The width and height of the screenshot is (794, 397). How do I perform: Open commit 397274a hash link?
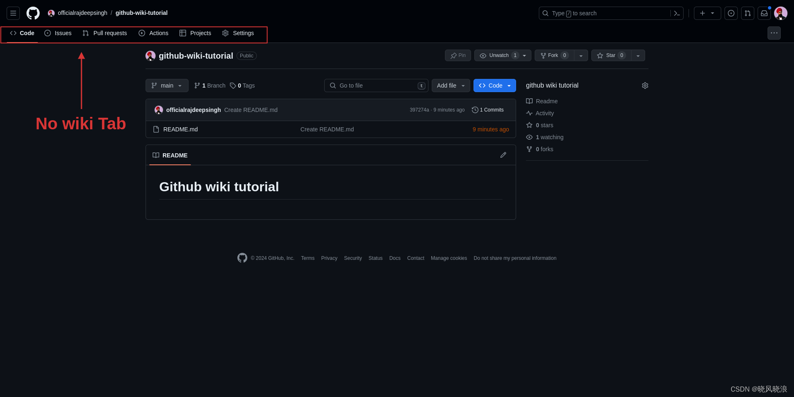[419, 110]
